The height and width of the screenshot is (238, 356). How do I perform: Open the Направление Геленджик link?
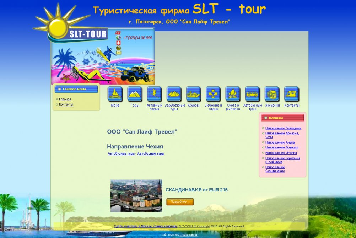pos(283,128)
